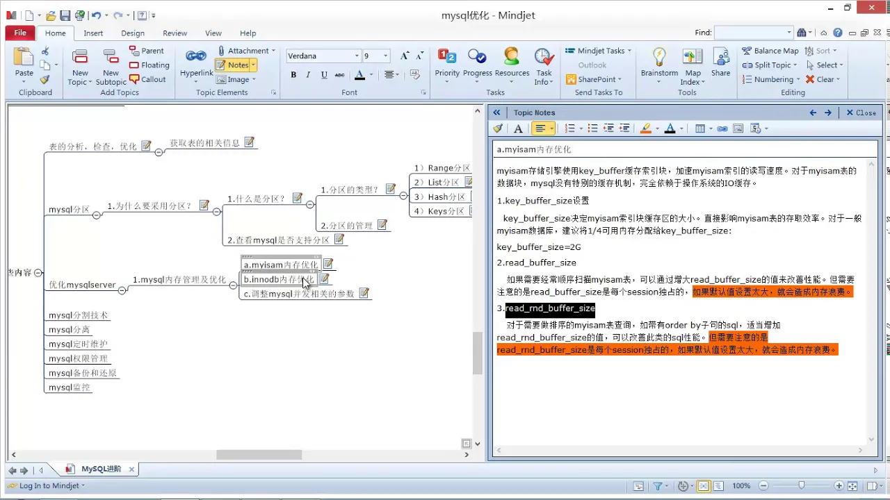Screen dimensions: 890x500
Task: Click the Find search input field
Action: pos(750,33)
